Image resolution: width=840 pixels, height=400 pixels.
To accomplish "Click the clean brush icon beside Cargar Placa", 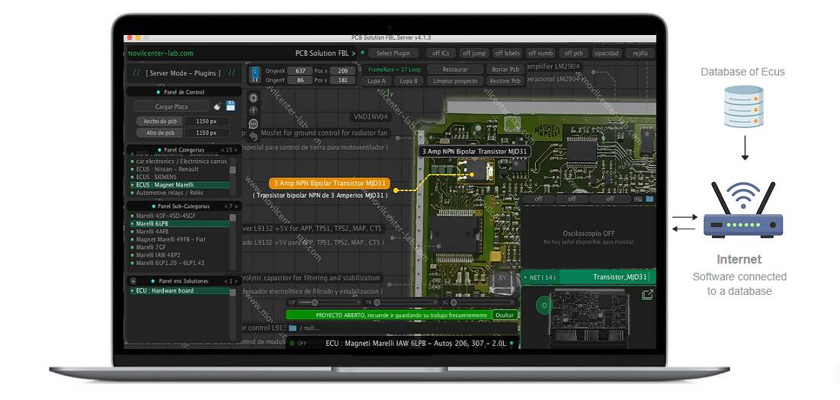I will (217, 106).
